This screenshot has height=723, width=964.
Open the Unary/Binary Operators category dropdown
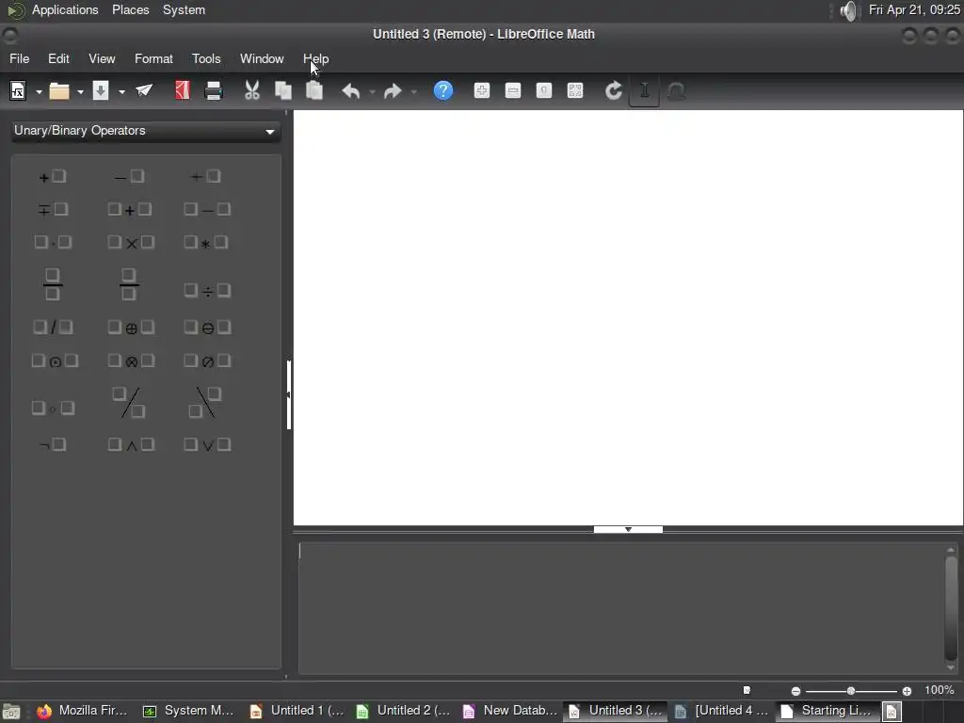tap(146, 131)
